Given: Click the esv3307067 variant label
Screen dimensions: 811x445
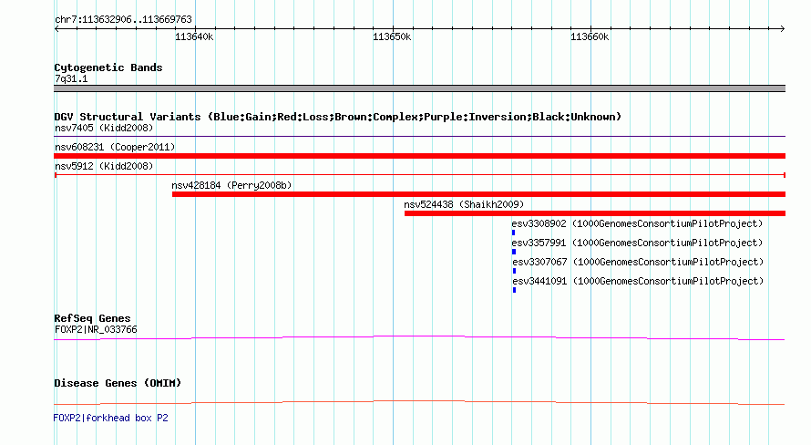Looking at the screenshot, I should [x=638, y=262].
